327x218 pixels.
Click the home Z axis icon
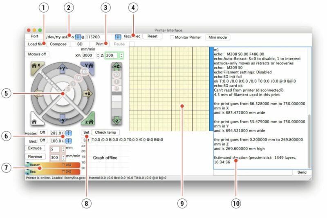pos(89,120)
